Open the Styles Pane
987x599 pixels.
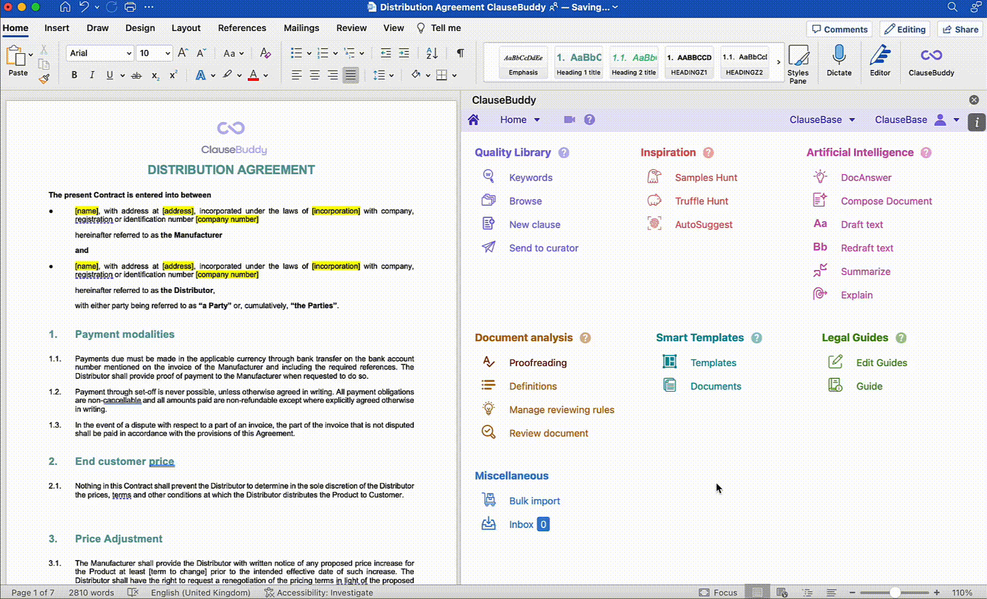(x=798, y=64)
